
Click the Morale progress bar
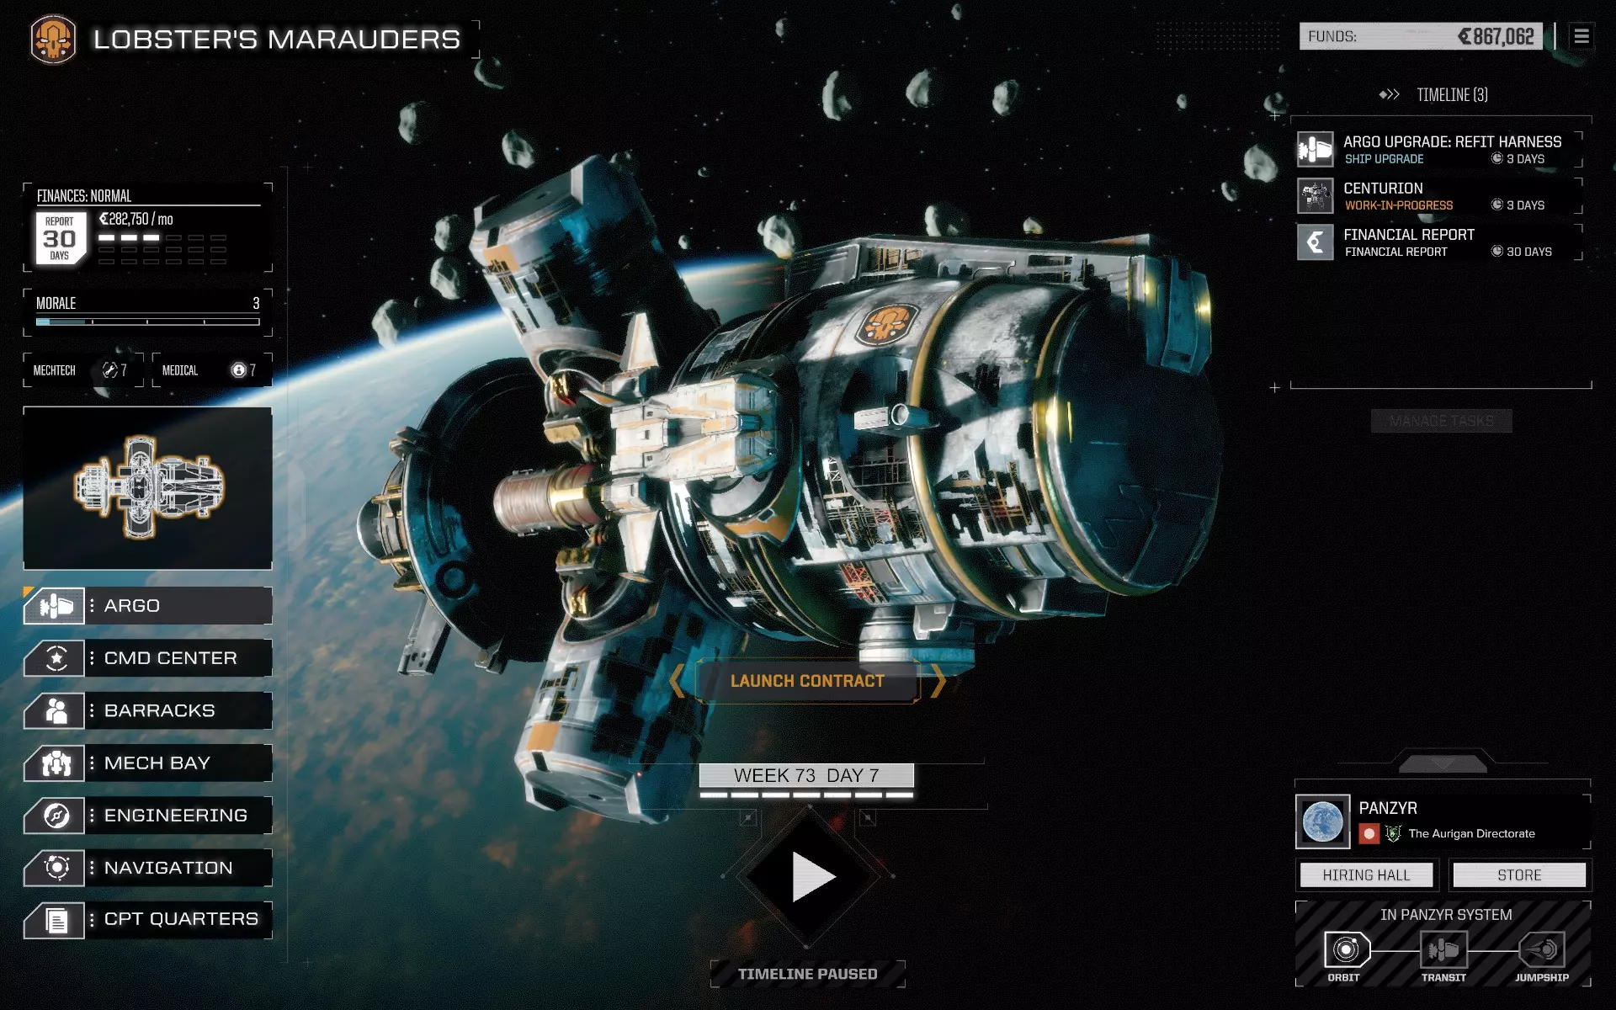148,322
